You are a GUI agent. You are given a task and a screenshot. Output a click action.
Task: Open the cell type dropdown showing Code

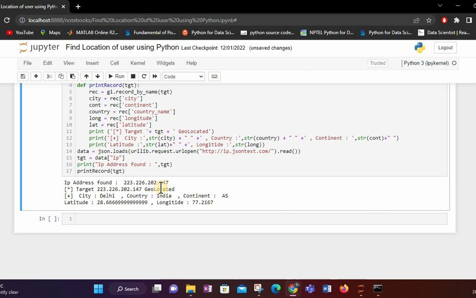(183, 76)
